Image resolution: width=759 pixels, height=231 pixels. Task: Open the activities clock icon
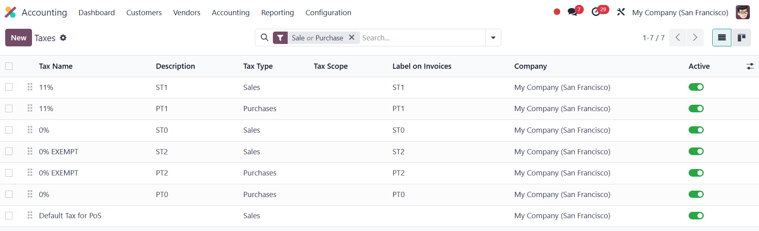596,12
